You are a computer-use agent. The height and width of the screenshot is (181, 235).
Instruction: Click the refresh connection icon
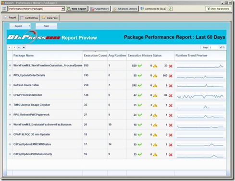(x=170, y=9)
